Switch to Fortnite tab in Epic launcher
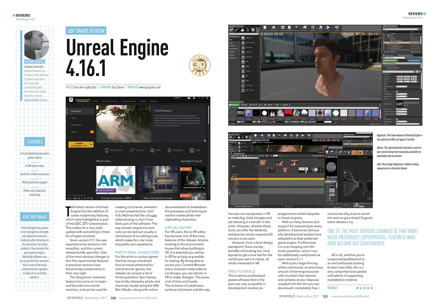 [95, 101]
